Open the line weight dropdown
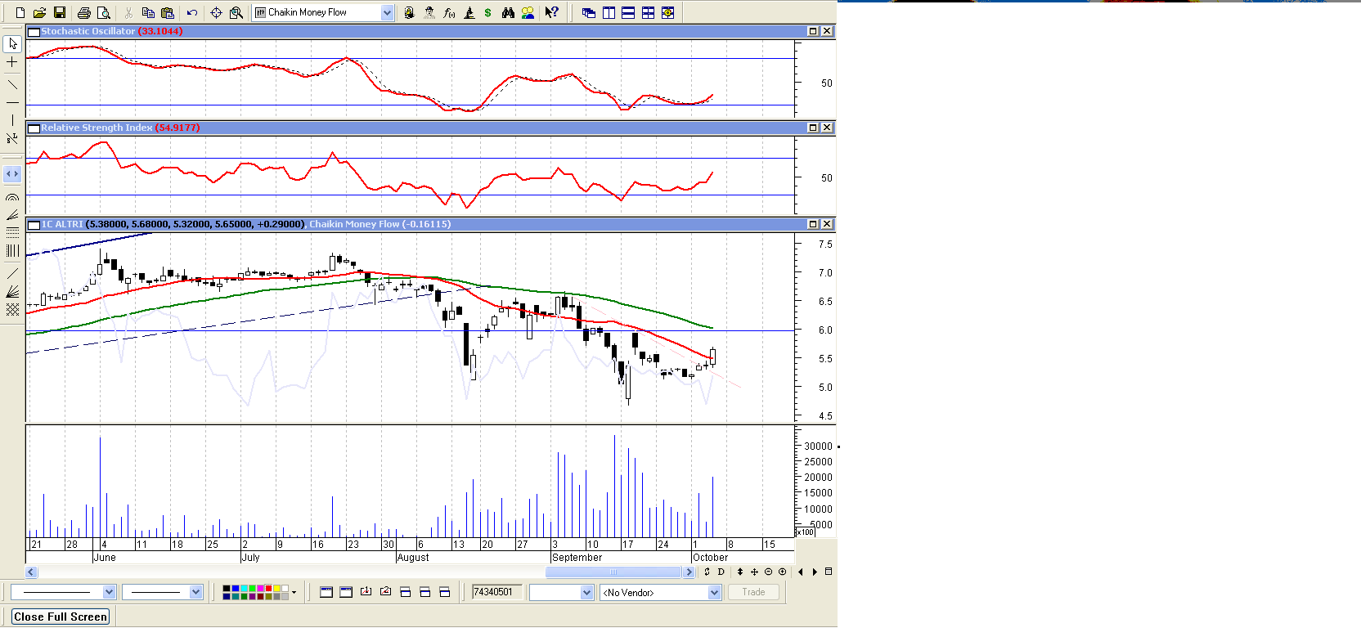This screenshot has width=1361, height=628. click(195, 592)
